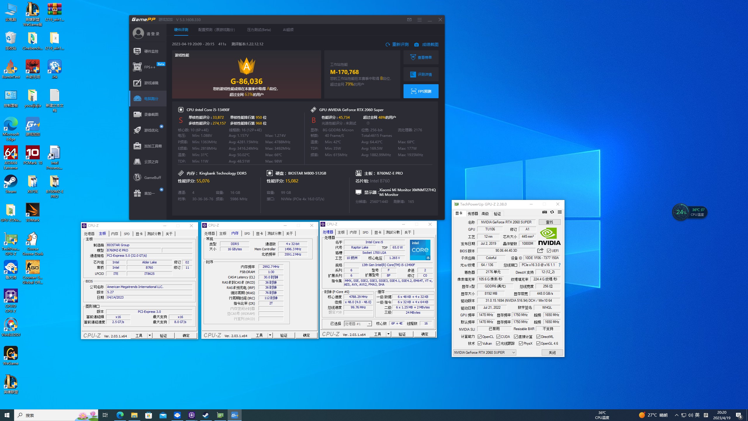Open File Explorer in taskbar

[x=134, y=415]
